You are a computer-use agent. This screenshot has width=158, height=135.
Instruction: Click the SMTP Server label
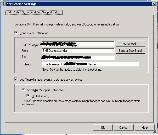[31, 45]
